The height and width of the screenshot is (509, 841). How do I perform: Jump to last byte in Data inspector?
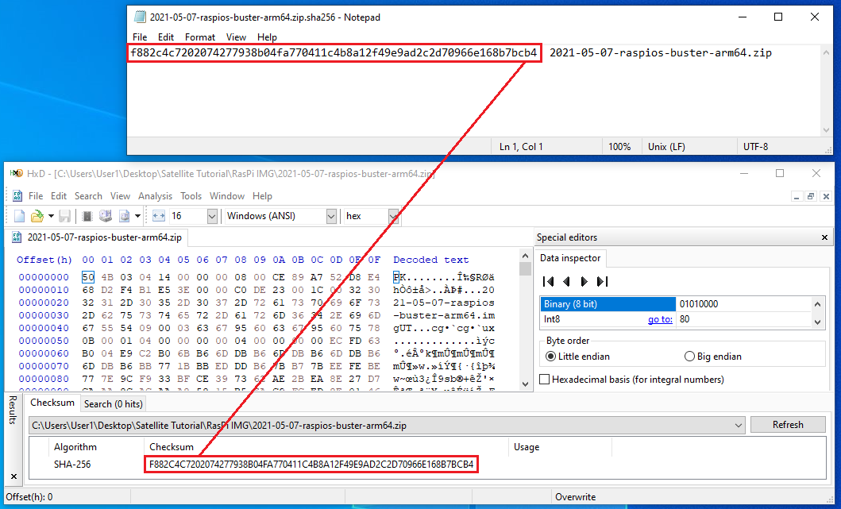tap(603, 281)
